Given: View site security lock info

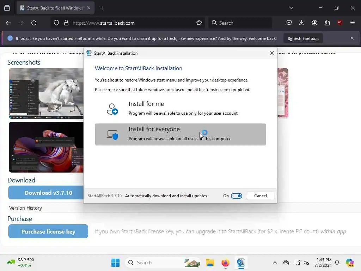Looking at the screenshot, I should tap(66, 23).
